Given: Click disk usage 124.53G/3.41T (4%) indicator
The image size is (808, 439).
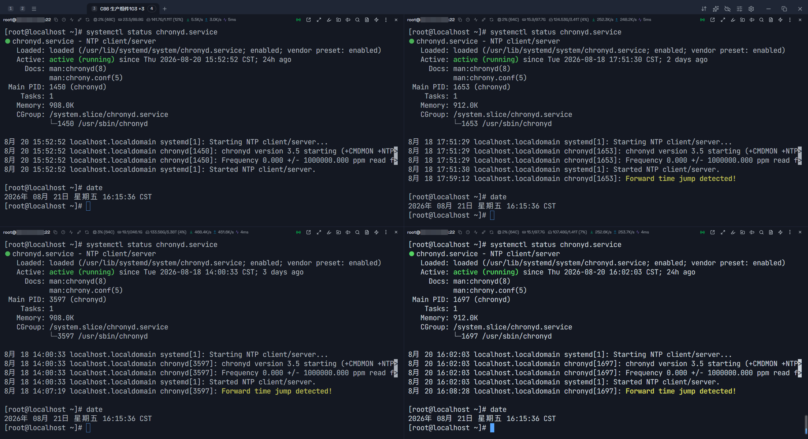Looking at the screenshot, I should [x=569, y=20].
